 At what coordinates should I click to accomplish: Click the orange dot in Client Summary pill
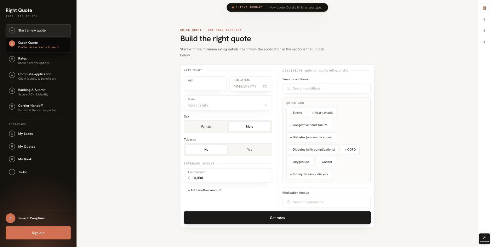click(x=233, y=7)
